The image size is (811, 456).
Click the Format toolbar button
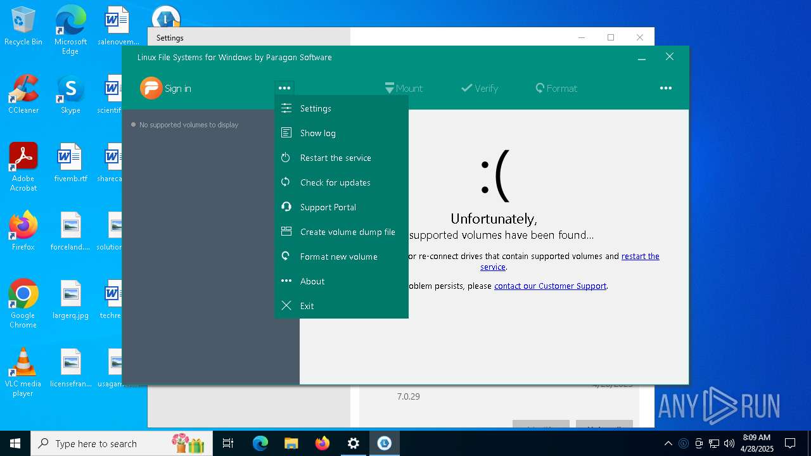556,89
